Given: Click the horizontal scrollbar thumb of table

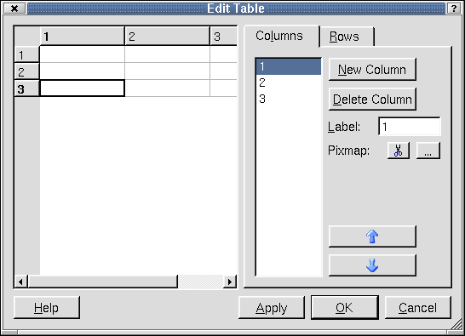Looking at the screenshot, I should [x=103, y=282].
